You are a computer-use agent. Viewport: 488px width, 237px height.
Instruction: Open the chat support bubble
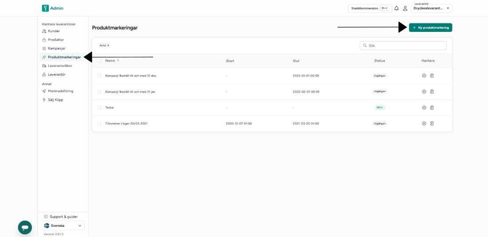click(25, 227)
